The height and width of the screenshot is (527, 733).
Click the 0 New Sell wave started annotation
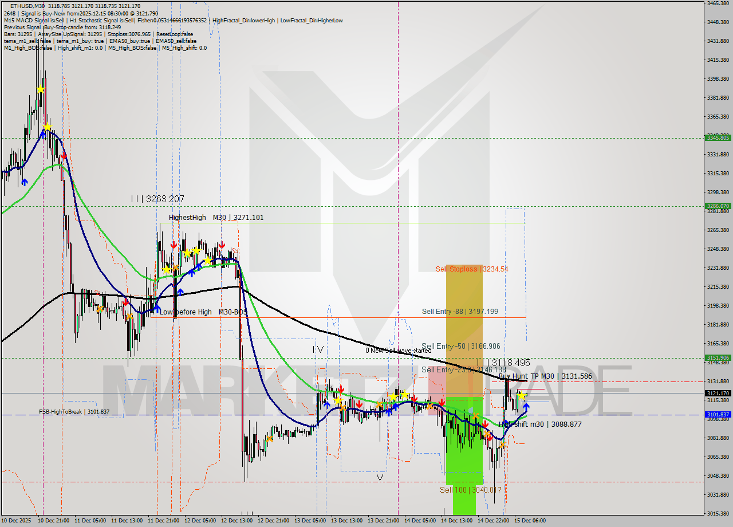399,350
